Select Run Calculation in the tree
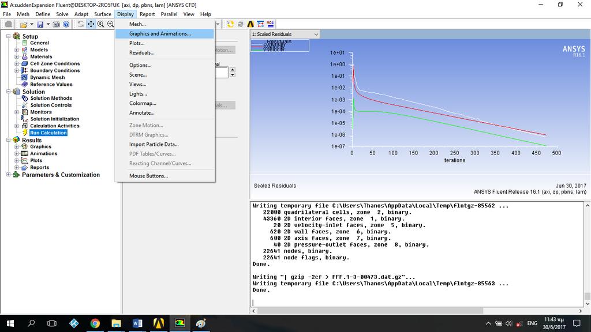 [48, 133]
